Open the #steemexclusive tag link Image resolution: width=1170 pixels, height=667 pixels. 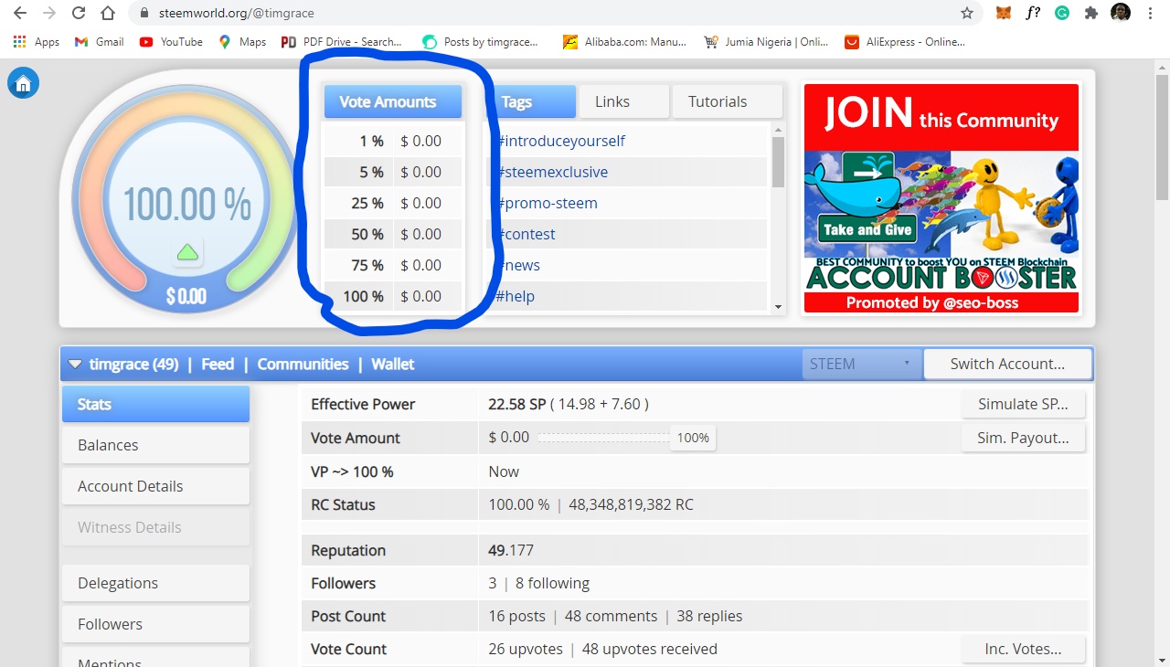[552, 172]
